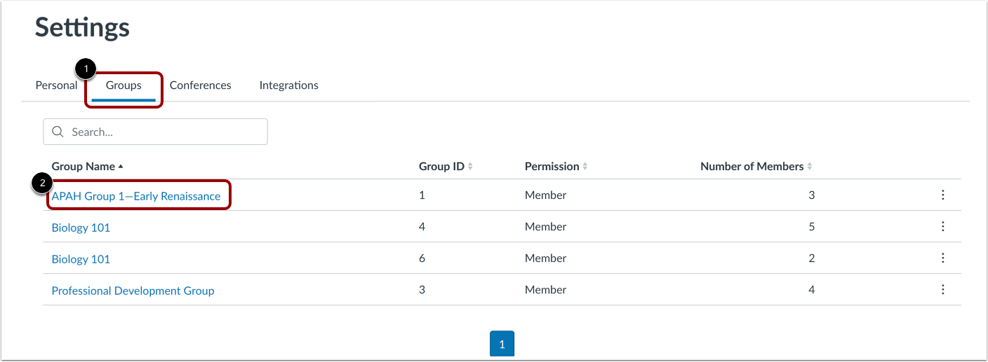Open kebab menu for Group ID 4 row
The width and height of the screenshot is (988, 362).
pos(943,227)
